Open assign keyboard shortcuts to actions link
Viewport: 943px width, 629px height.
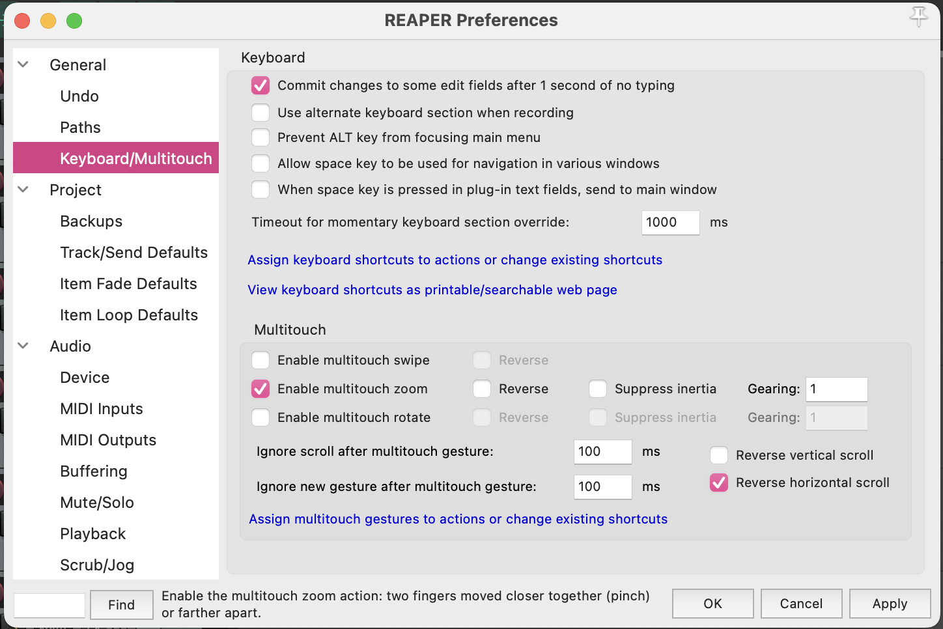455,260
